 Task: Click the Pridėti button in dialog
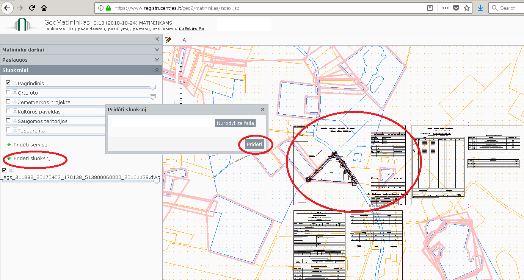(x=254, y=145)
